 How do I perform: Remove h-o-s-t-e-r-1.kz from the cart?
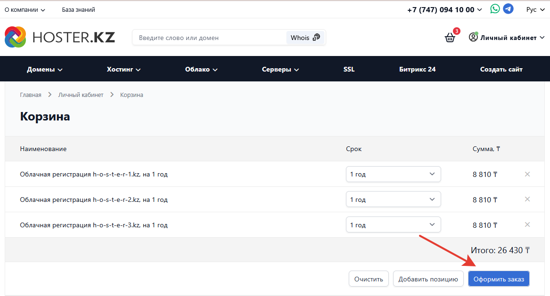point(527,174)
